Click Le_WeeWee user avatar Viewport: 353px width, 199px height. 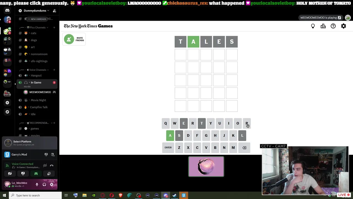click(7, 184)
